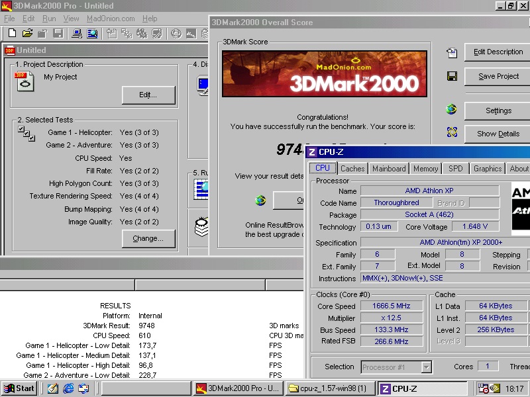Click the New project toolbar icon
The height and width of the screenshot is (397, 530).
click(12, 33)
